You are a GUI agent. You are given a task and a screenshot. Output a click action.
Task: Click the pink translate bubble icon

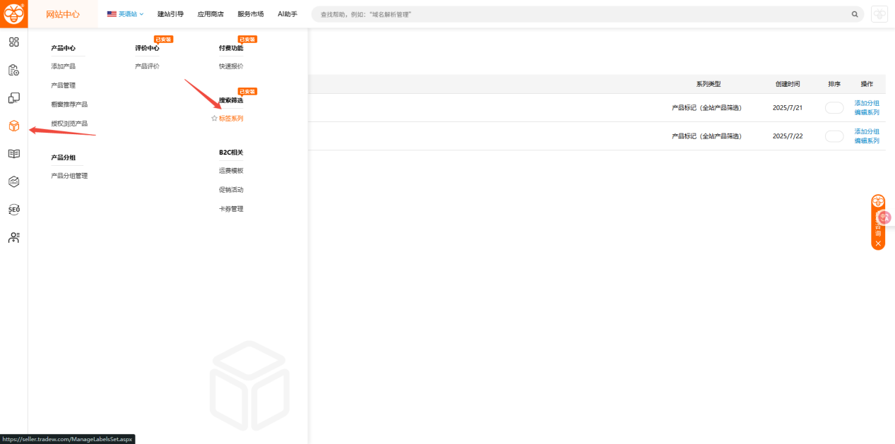(884, 218)
